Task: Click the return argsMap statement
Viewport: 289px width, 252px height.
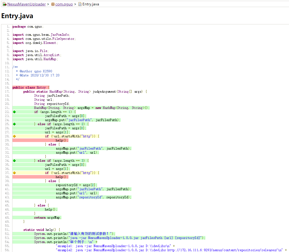Action: 48,218
